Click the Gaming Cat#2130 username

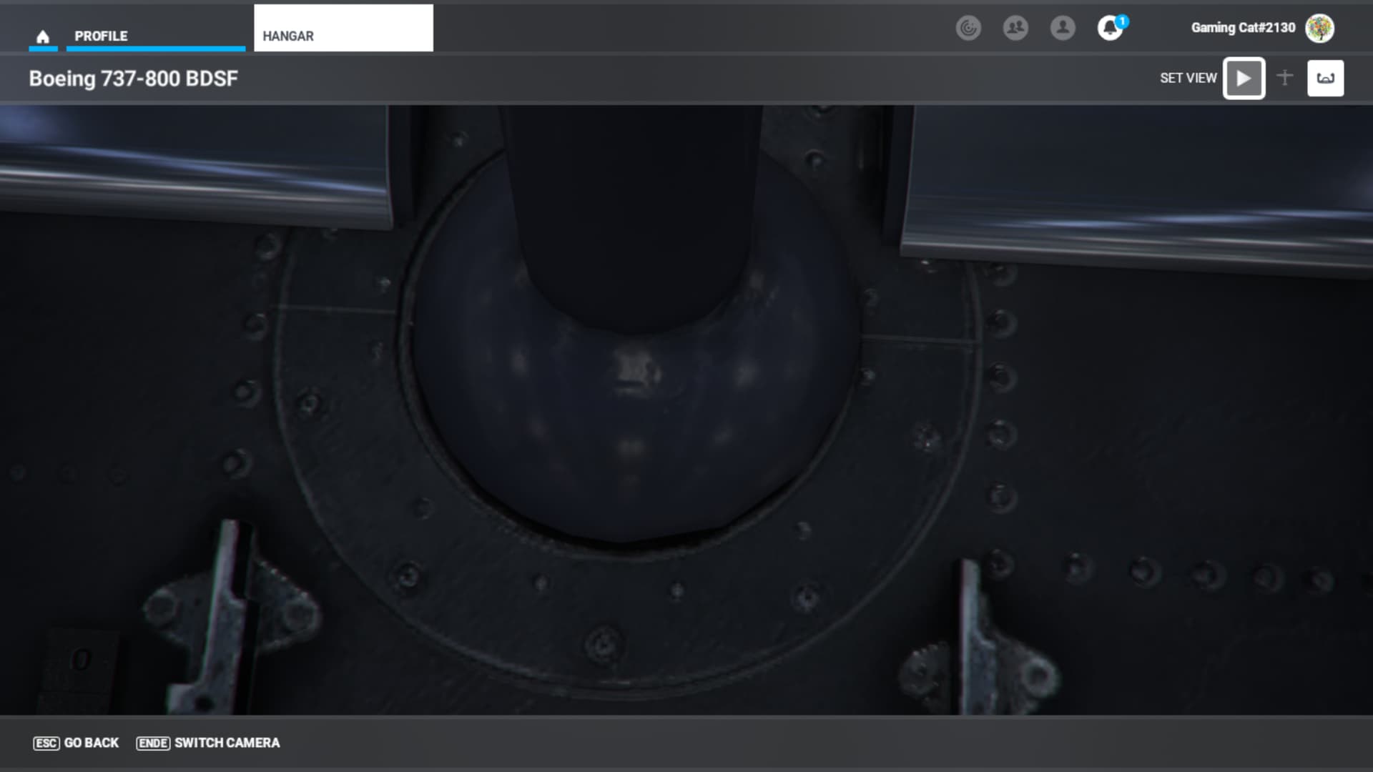pyautogui.click(x=1243, y=28)
